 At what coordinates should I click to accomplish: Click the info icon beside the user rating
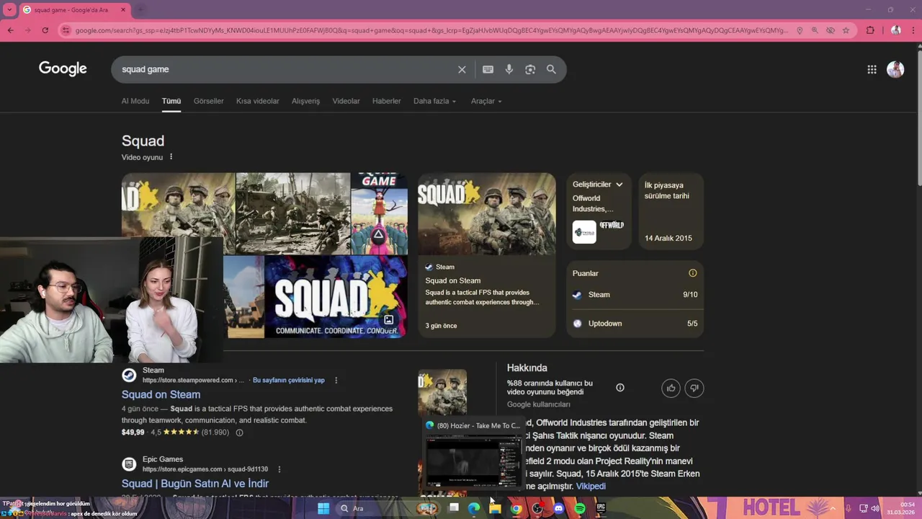pos(620,388)
